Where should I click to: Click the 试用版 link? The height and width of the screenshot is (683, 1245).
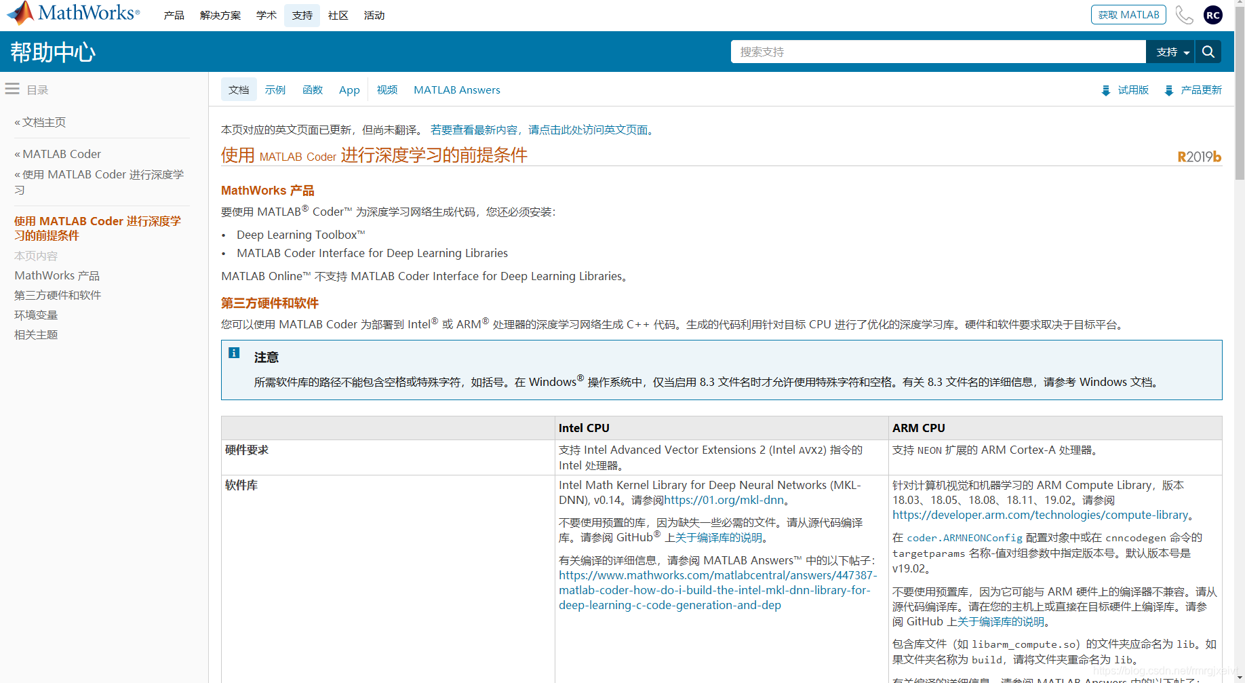tap(1133, 90)
